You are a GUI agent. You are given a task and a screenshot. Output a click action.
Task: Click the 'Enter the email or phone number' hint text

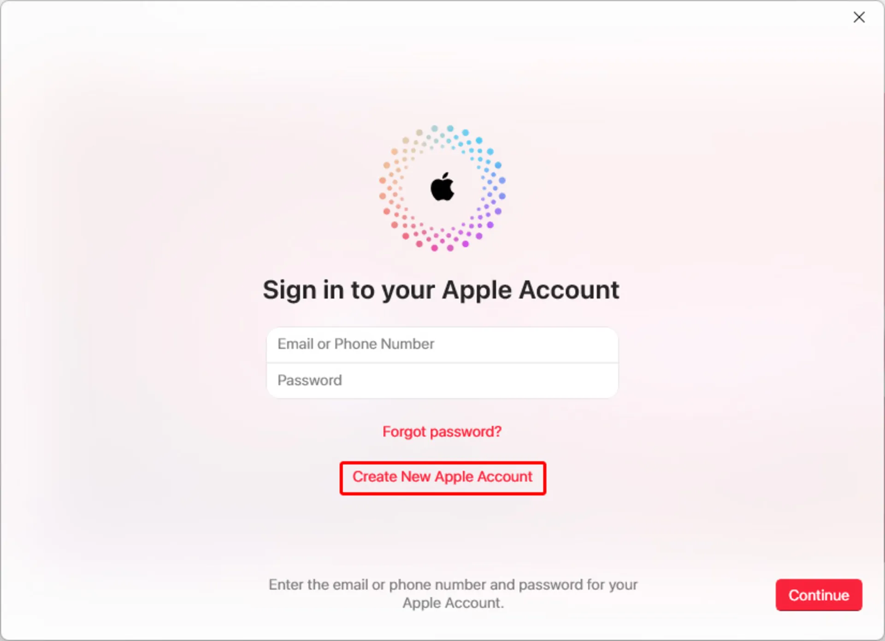pyautogui.click(x=453, y=585)
